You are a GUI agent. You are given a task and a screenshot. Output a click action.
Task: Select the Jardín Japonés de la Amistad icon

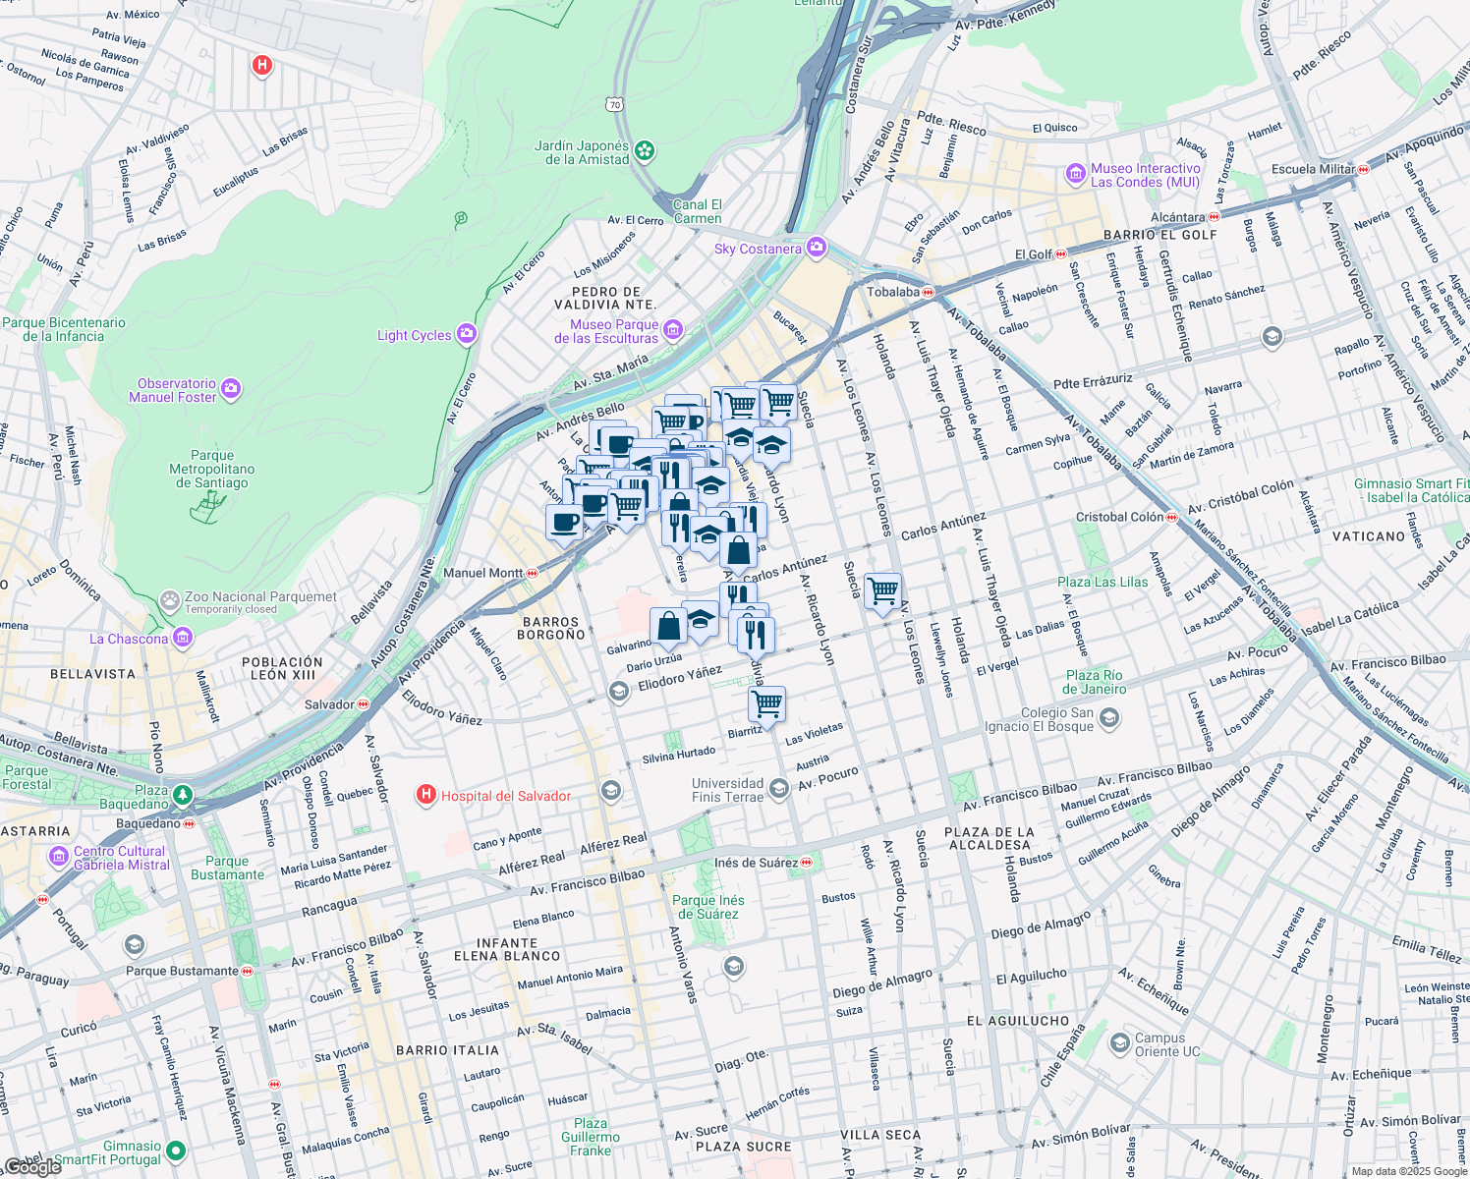[644, 151]
